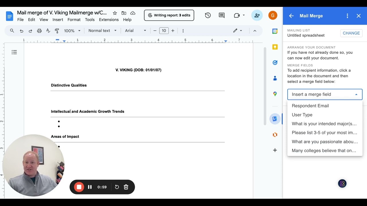Open version history clock icon

tap(208, 15)
